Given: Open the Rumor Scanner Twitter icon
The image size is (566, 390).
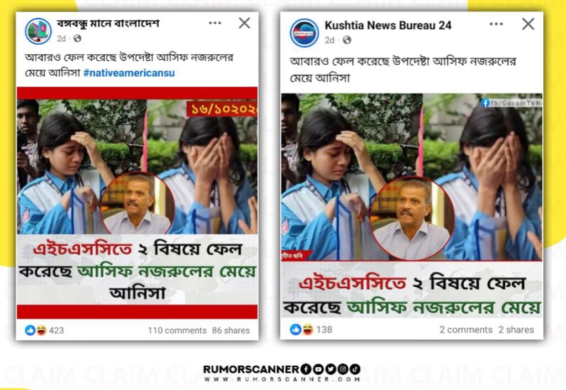Looking at the screenshot, I should click(x=331, y=370).
